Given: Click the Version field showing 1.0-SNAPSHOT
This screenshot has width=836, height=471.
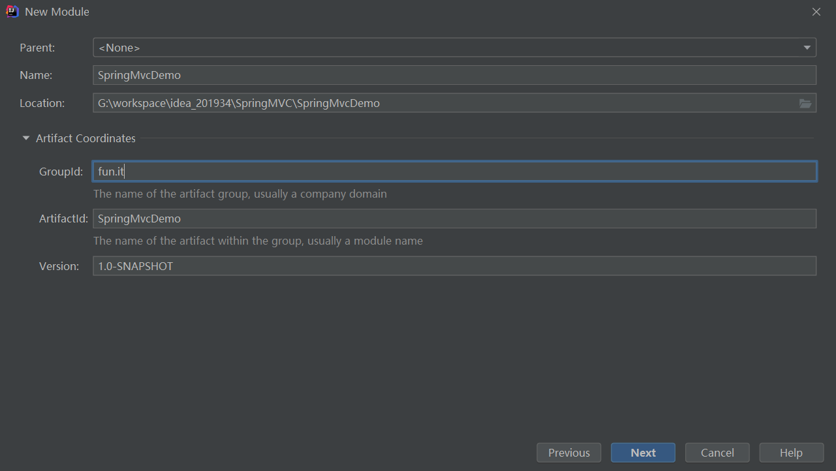Looking at the screenshot, I should coord(454,266).
